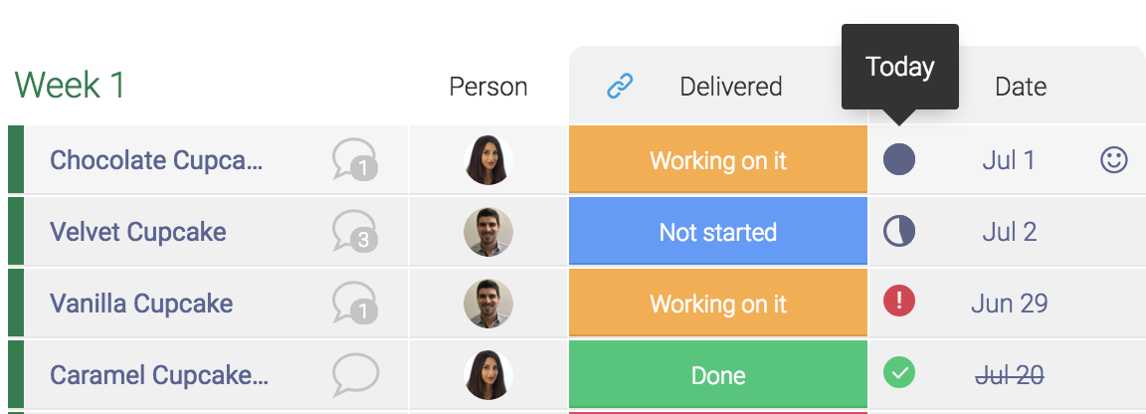Open Vanilla Cupcake comment bubble
This screenshot has width=1146, height=414.
pos(355,304)
